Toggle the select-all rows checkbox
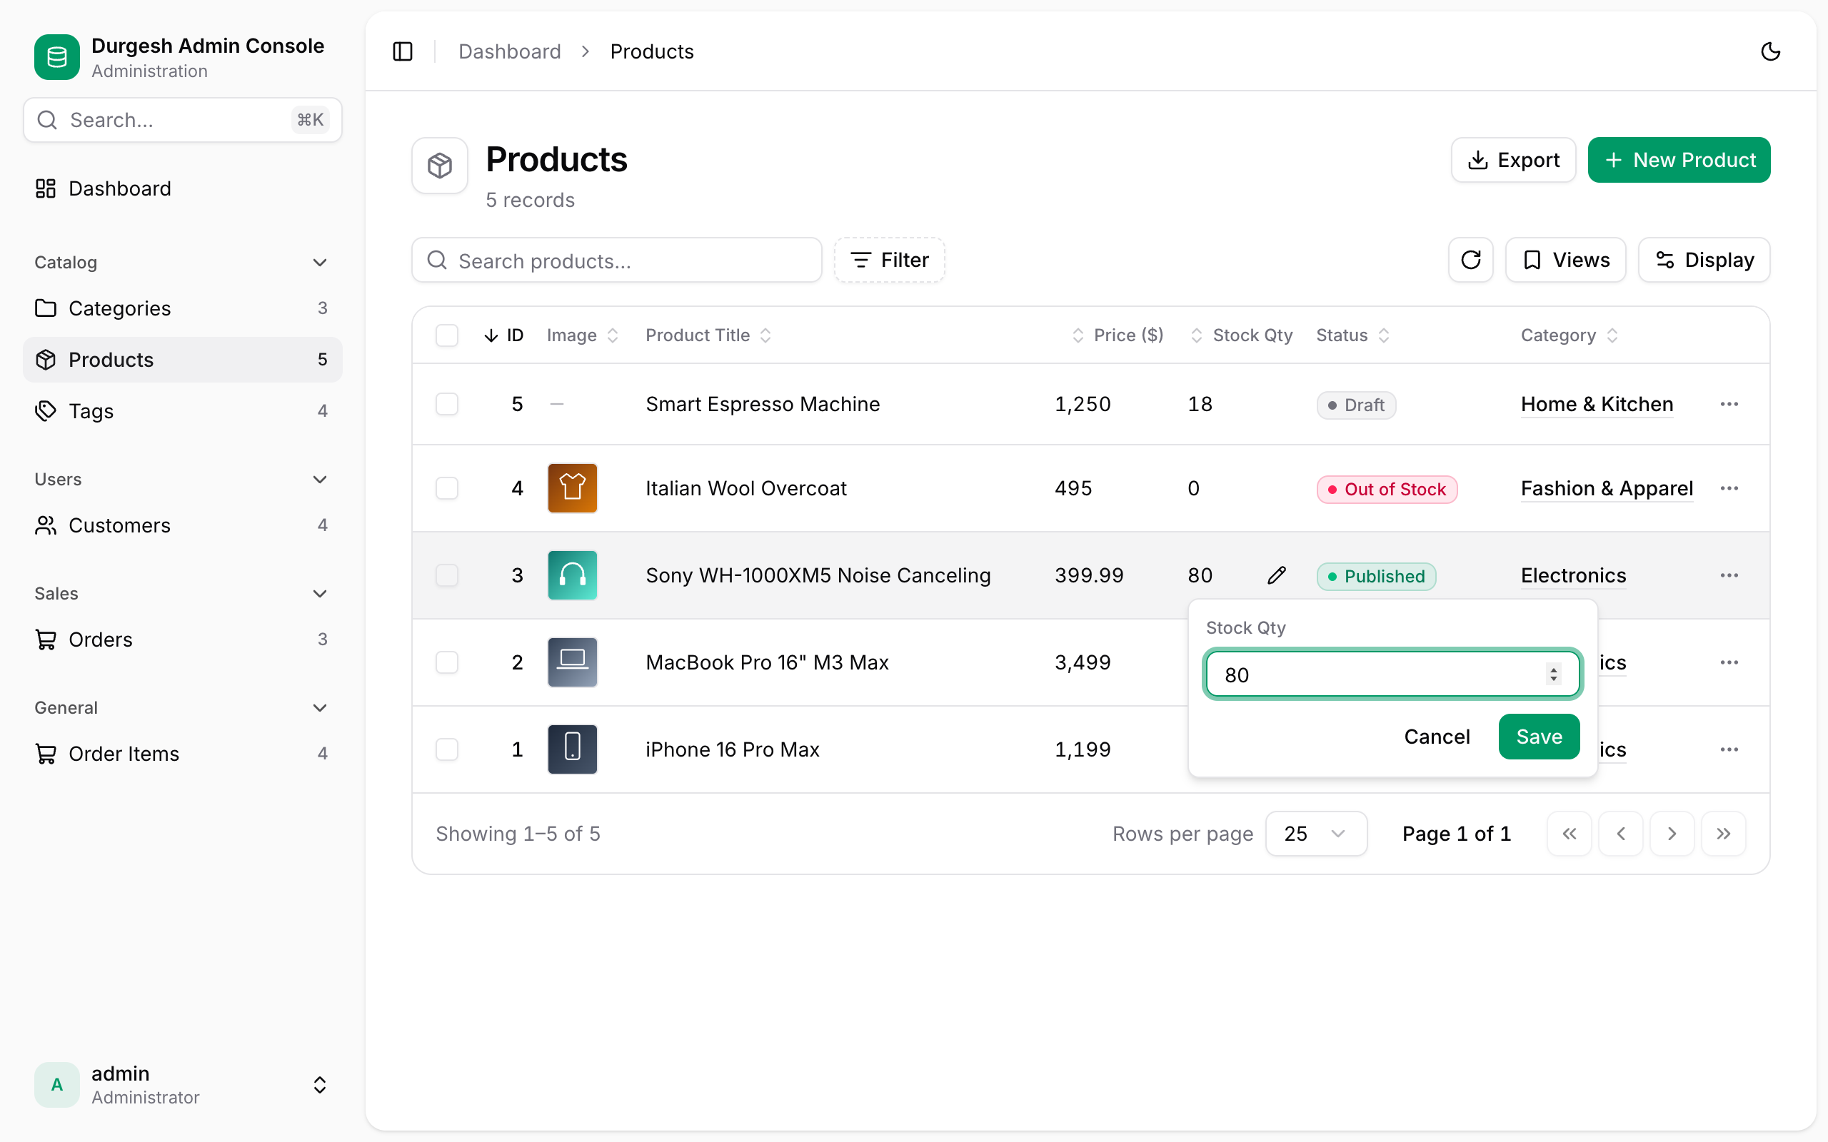Viewport: 1828px width, 1142px height. coord(447,335)
